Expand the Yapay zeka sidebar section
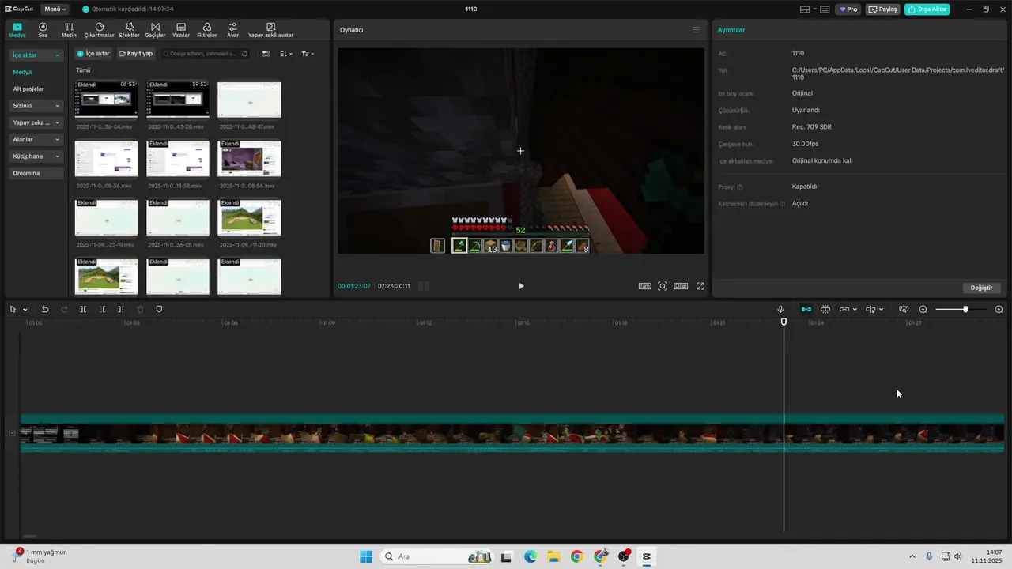Viewport: 1012px width, 569px height. [x=57, y=122]
